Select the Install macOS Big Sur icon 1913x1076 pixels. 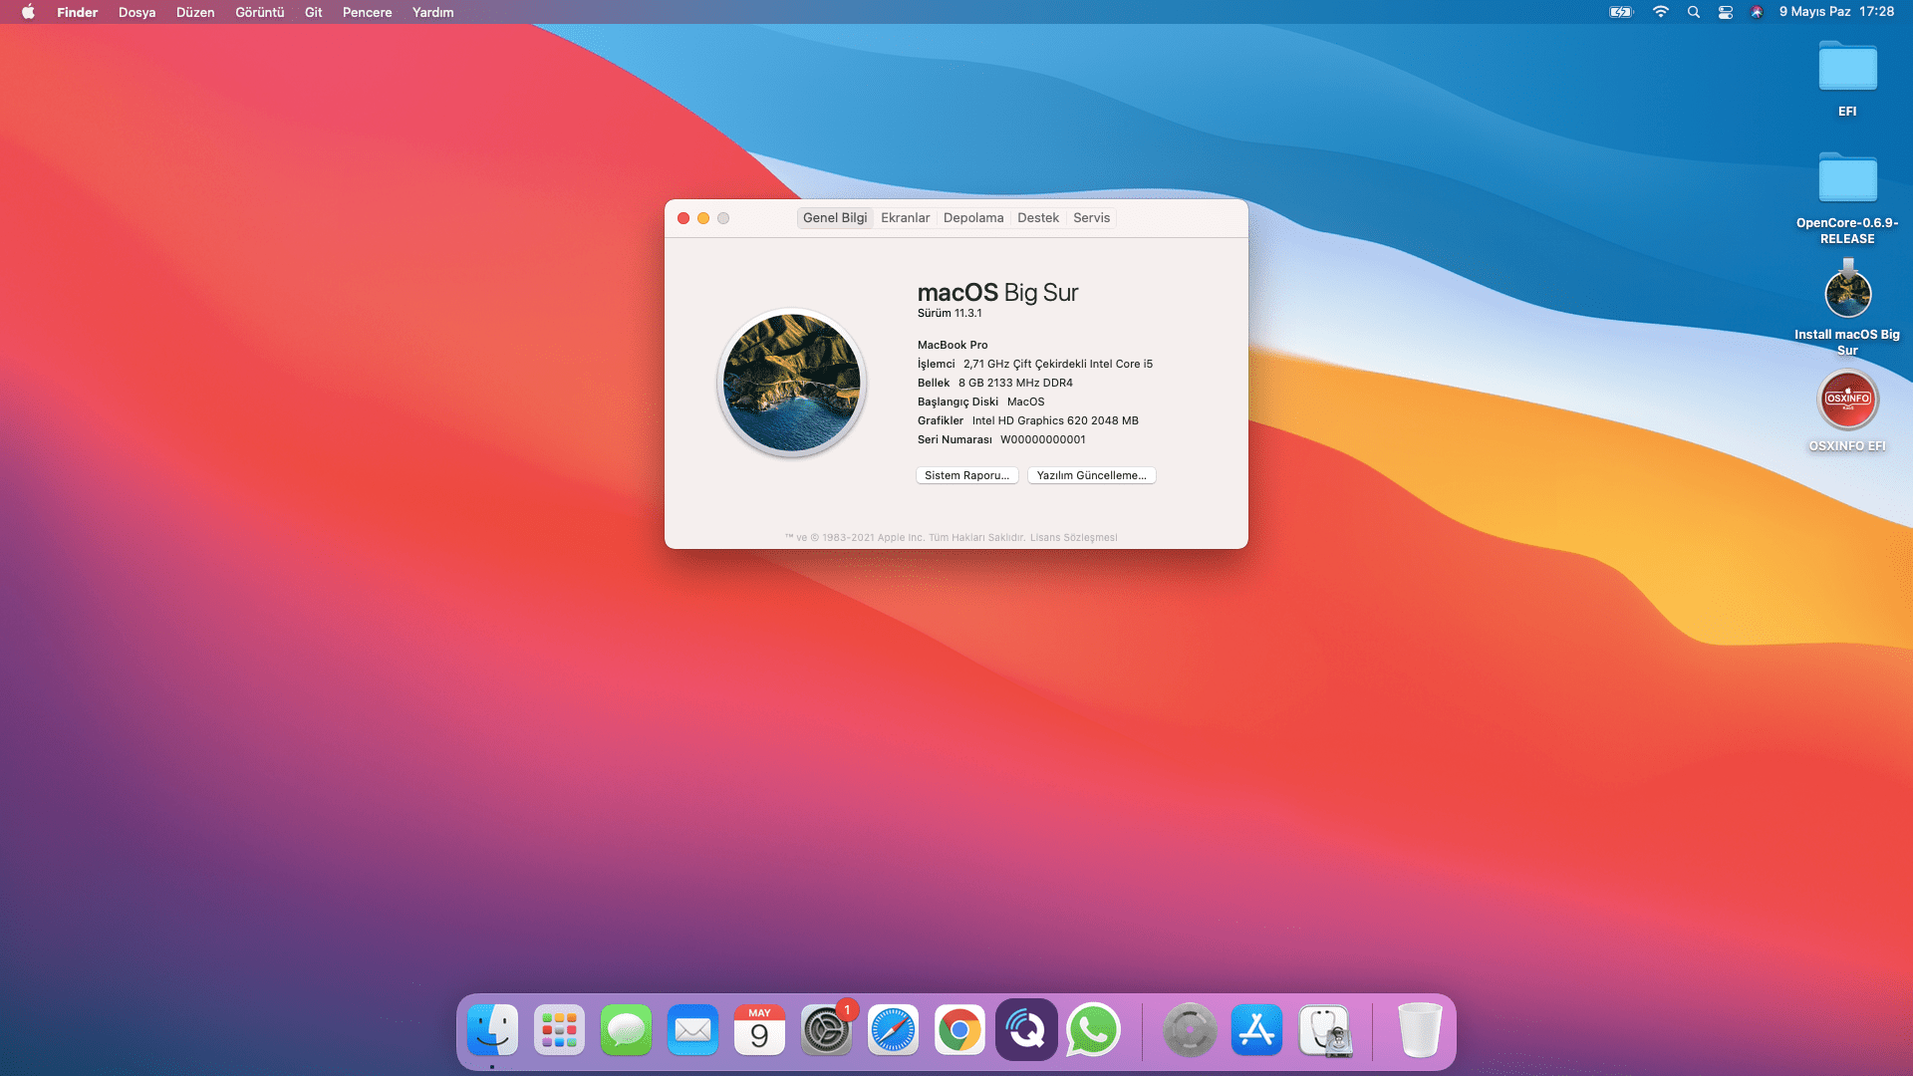click(x=1847, y=294)
